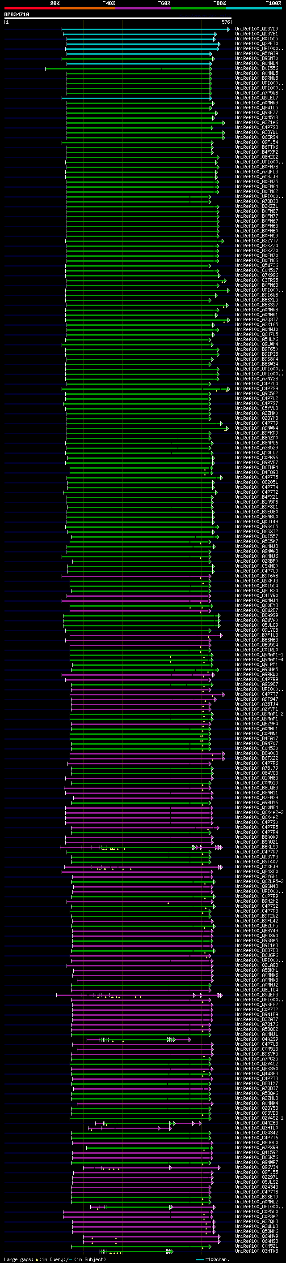
Task: Select the UniRef100_A7P5W8 label
Action: (257, 93)
